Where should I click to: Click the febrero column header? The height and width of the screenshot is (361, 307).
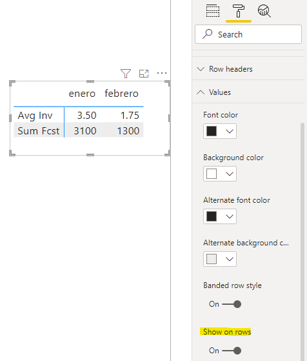(121, 94)
